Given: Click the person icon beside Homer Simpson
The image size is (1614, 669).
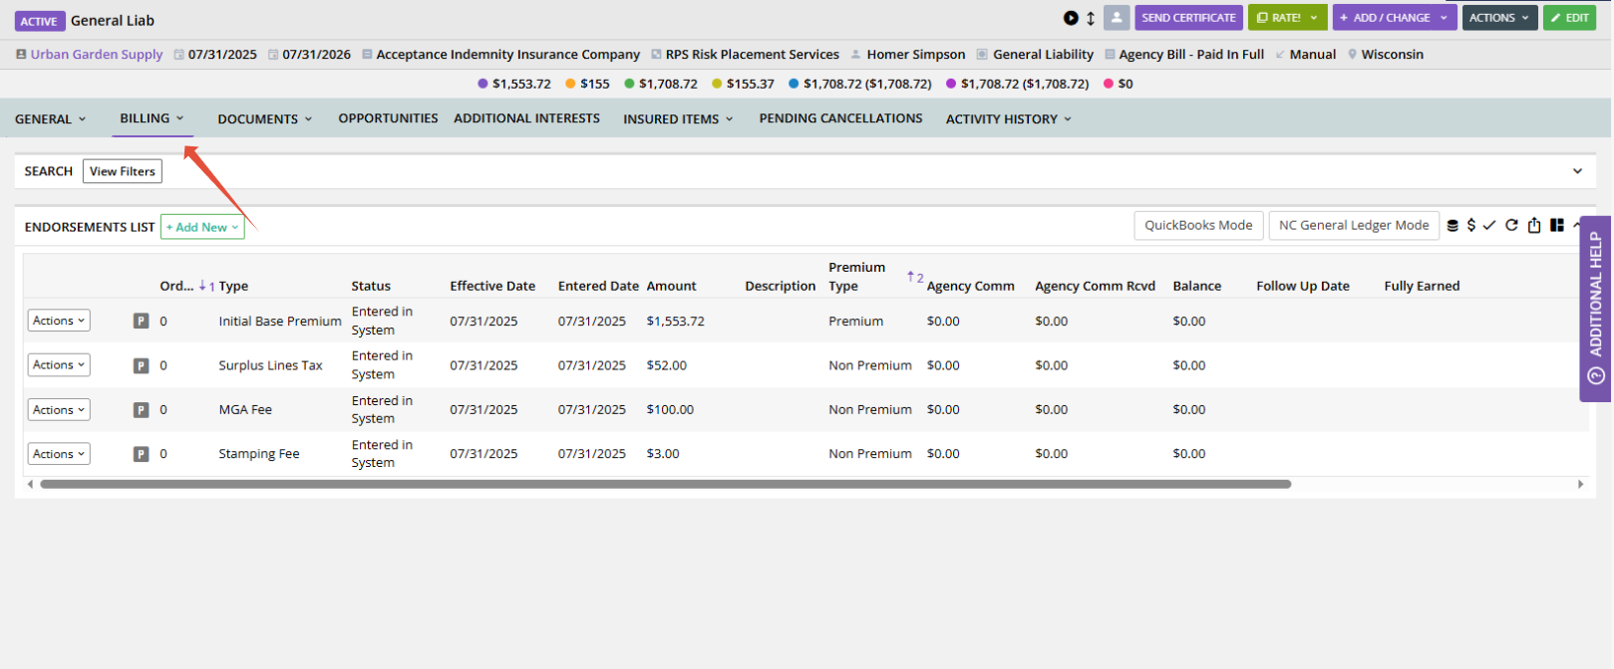Looking at the screenshot, I should click(x=856, y=55).
